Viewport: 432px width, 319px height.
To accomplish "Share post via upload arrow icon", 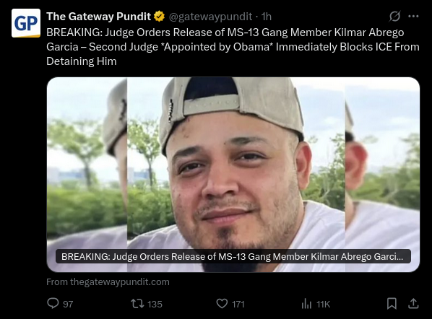I will (413, 303).
